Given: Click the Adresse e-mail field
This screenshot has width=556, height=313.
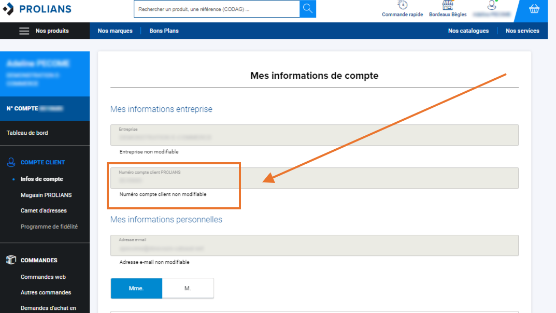Looking at the screenshot, I should 315,245.
